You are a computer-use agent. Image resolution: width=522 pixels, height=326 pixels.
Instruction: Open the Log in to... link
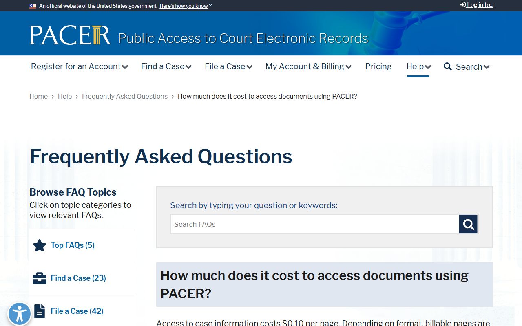[x=477, y=5]
